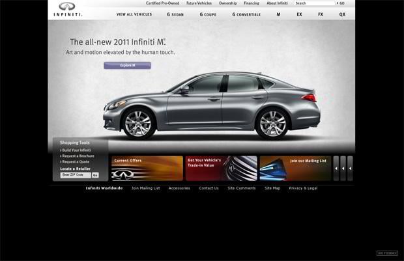Click the first carousel arrow panel
The height and width of the screenshot is (261, 404).
click(x=336, y=169)
